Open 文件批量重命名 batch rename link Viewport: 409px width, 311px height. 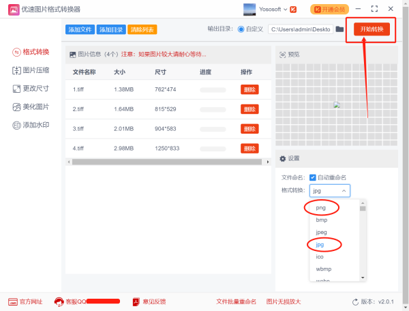[x=237, y=302]
